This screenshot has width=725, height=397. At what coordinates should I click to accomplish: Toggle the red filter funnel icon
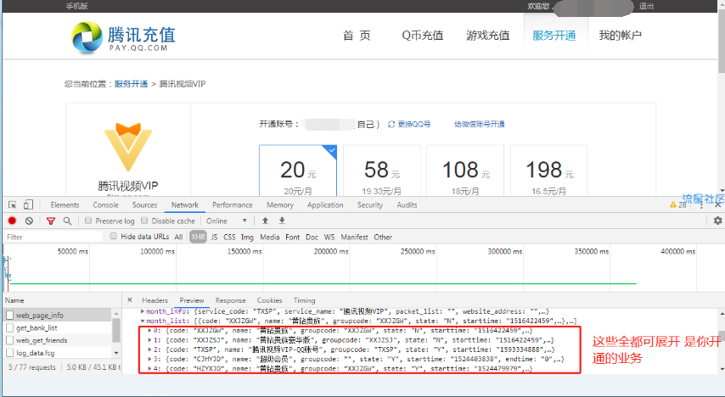click(x=51, y=221)
